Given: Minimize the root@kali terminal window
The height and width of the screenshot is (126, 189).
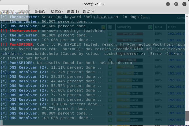Looking at the screenshot, I should (x=168, y=4).
